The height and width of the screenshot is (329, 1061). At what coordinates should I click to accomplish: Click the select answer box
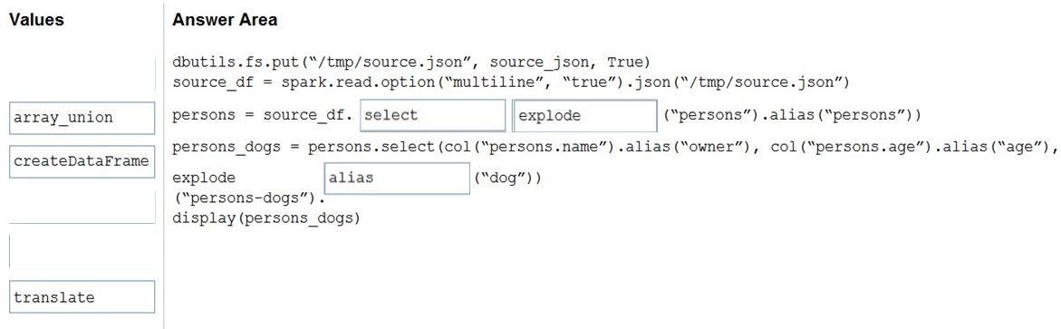tap(433, 115)
